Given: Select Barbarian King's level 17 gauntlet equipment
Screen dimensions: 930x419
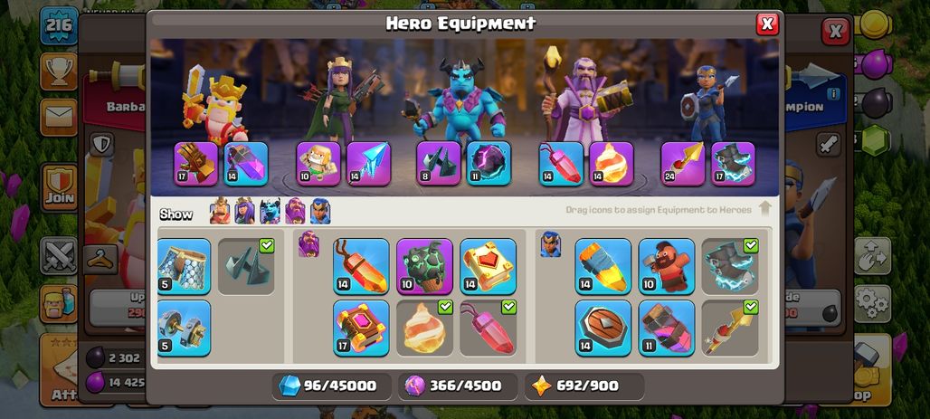Looking at the screenshot, I should pos(195,163).
